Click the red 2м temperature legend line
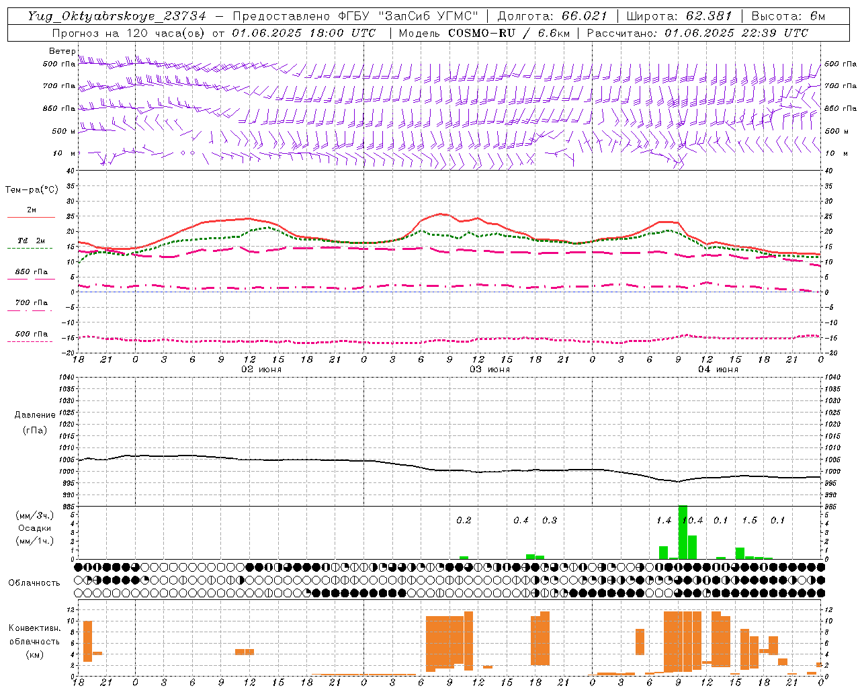Screen dimensions: 860x688 (31, 217)
